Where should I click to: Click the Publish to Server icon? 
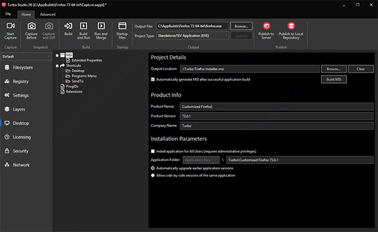(x=266, y=26)
